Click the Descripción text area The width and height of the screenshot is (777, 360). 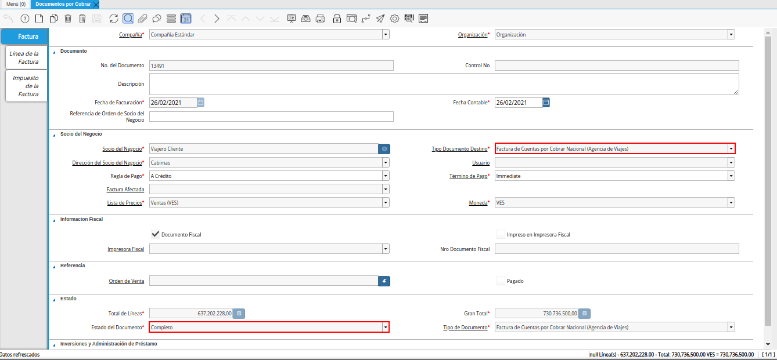[x=444, y=83]
